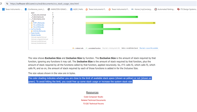Screen dimensions: 197x112
Task: Click 'Grey text = missing stack info' legend
Action: [x=111, y=48]
